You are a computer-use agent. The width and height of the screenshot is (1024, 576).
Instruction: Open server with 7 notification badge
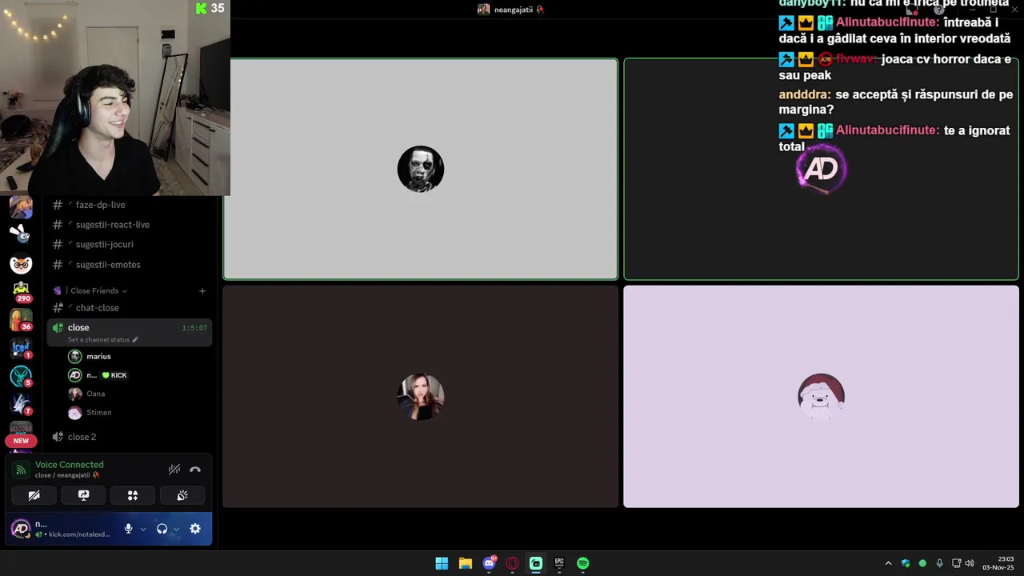click(x=21, y=403)
